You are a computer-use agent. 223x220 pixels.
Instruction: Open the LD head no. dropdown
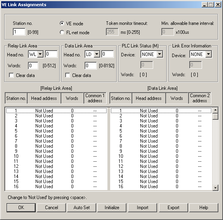[x=97, y=54]
